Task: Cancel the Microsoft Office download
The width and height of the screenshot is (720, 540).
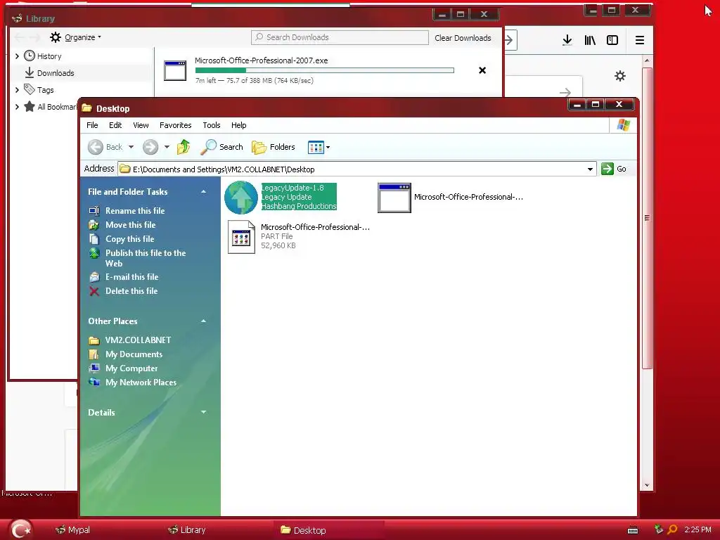Action: (482, 70)
